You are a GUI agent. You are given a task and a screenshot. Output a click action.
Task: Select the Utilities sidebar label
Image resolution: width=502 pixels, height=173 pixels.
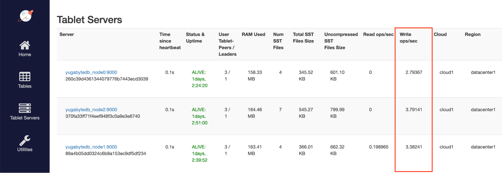pos(25,149)
